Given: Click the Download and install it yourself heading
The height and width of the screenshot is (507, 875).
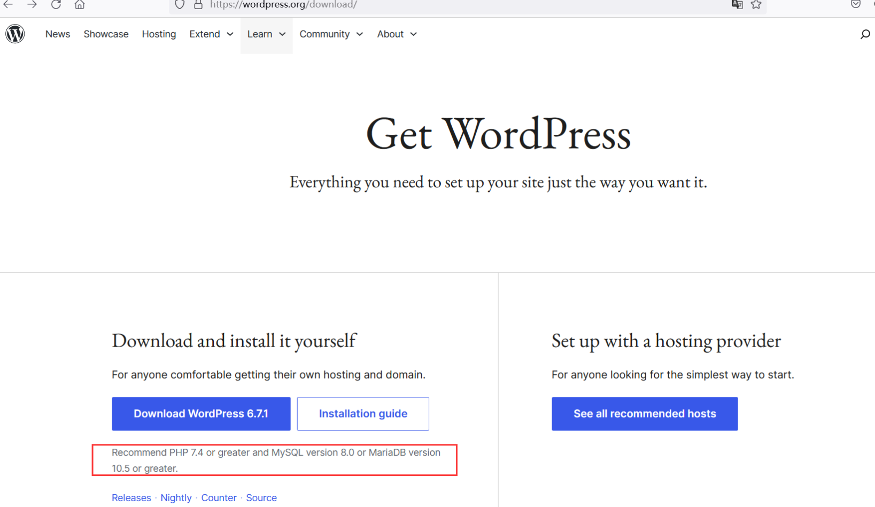Looking at the screenshot, I should 234,341.
